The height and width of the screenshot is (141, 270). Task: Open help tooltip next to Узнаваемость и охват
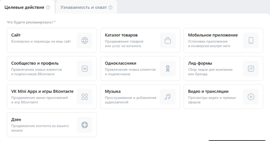(111, 7)
